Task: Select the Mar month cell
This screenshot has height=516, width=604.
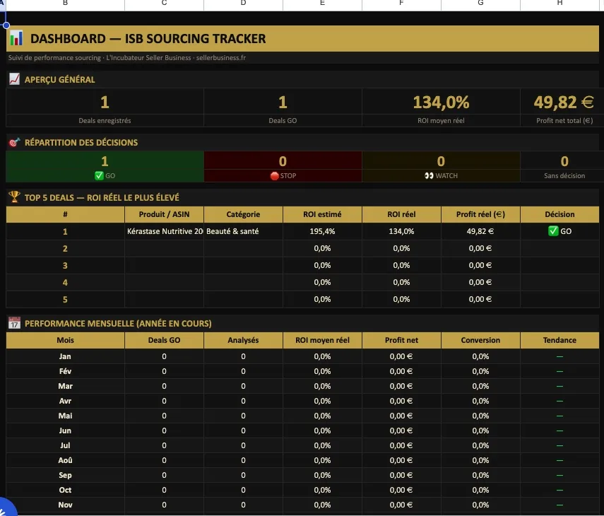Action: (65, 386)
